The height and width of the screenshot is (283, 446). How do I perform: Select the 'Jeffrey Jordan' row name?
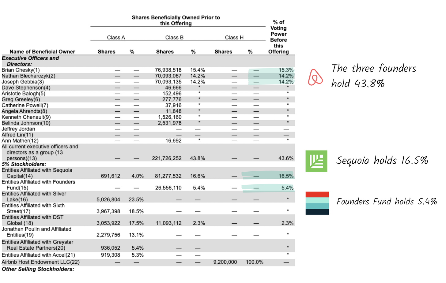pyautogui.click(x=18, y=129)
